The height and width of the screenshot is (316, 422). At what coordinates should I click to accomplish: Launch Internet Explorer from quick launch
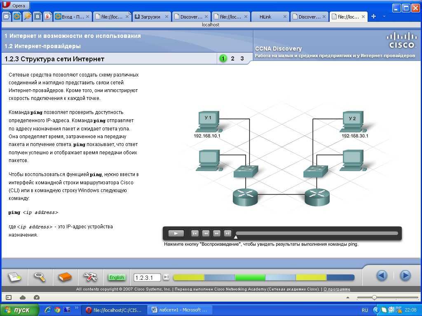click(48, 310)
